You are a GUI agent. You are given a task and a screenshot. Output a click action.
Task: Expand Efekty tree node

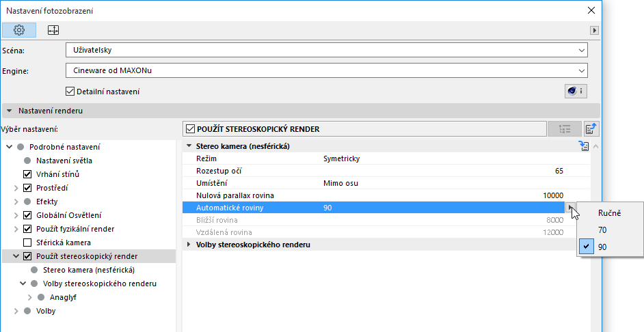point(16,202)
